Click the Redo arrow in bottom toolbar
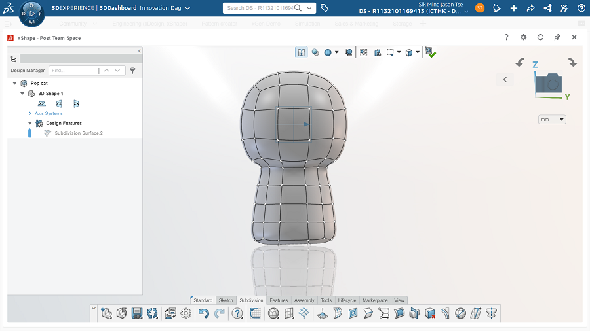Image resolution: width=590 pixels, height=331 pixels. pos(220,313)
